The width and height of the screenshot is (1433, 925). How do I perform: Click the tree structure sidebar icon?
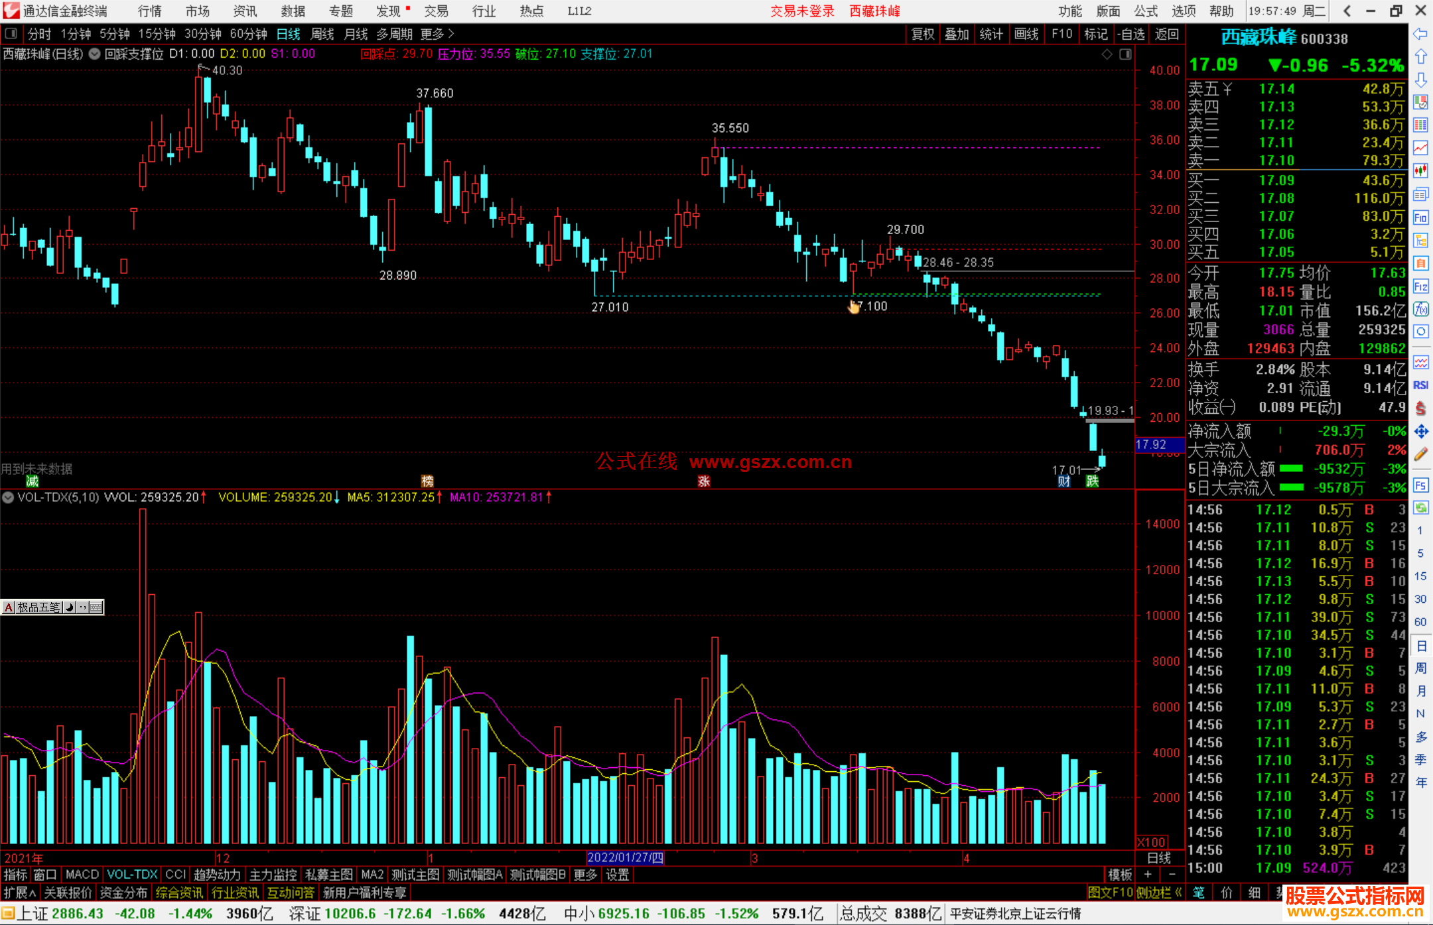[x=1420, y=240]
